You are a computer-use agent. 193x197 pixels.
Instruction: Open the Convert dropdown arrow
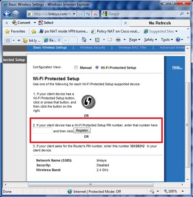(x=35, y=23)
